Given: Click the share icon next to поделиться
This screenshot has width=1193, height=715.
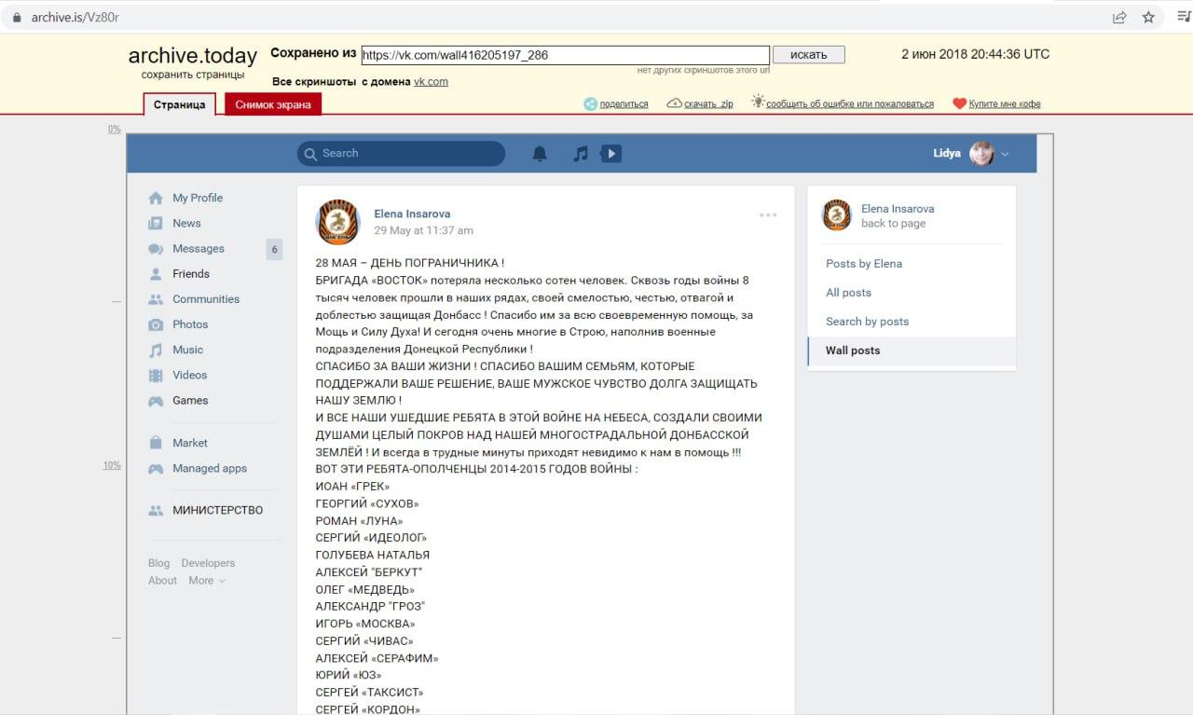Looking at the screenshot, I should [x=590, y=103].
